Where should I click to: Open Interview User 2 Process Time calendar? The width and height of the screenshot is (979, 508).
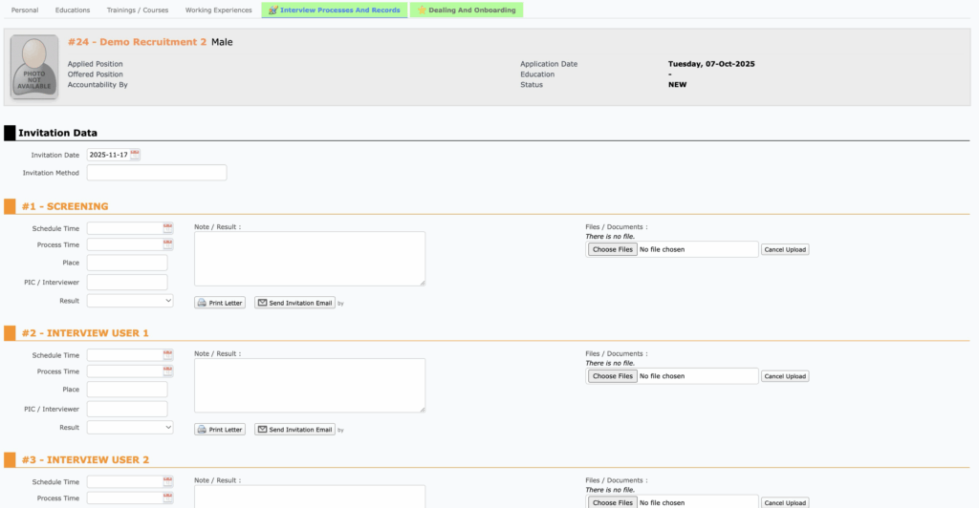(x=168, y=498)
